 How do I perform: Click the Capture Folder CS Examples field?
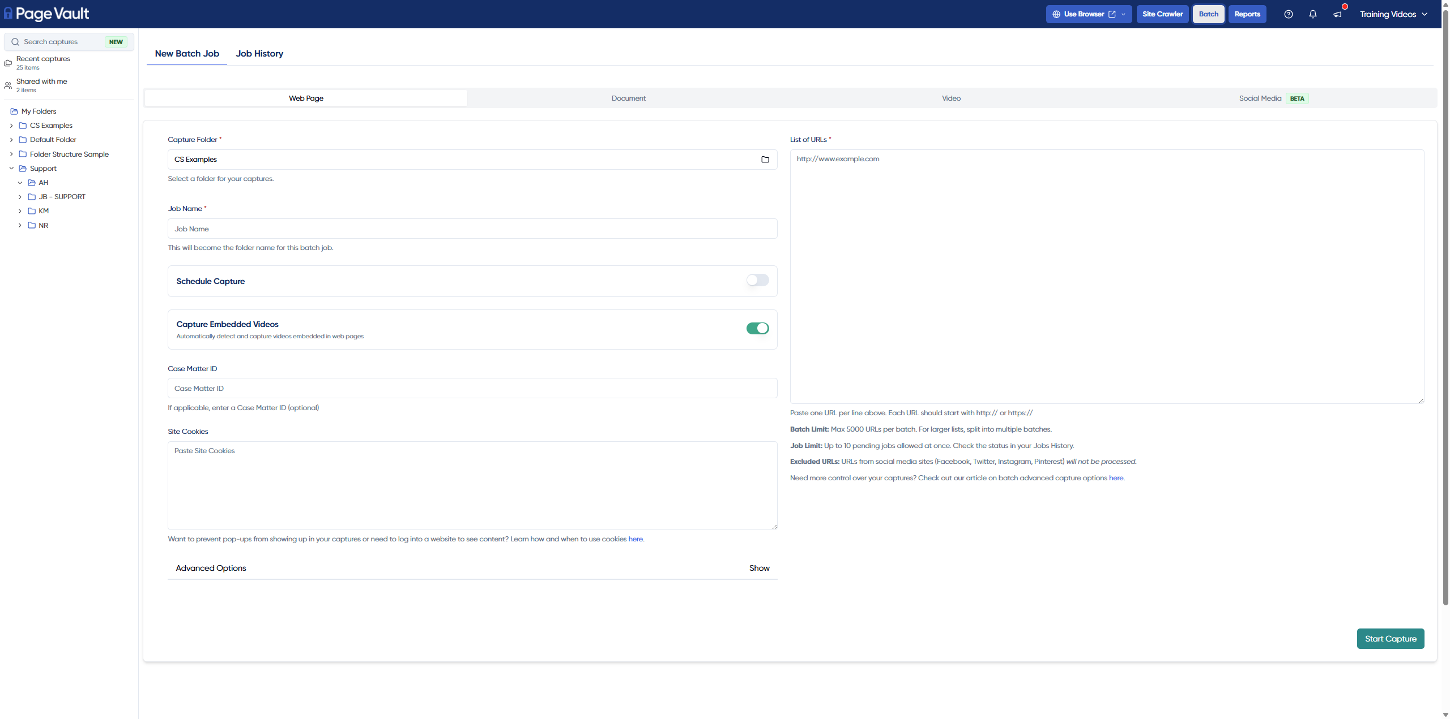472,160
